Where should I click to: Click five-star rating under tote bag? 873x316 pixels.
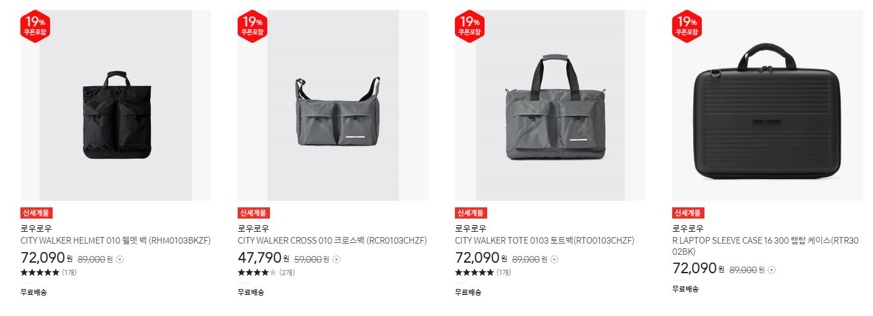coord(474,273)
